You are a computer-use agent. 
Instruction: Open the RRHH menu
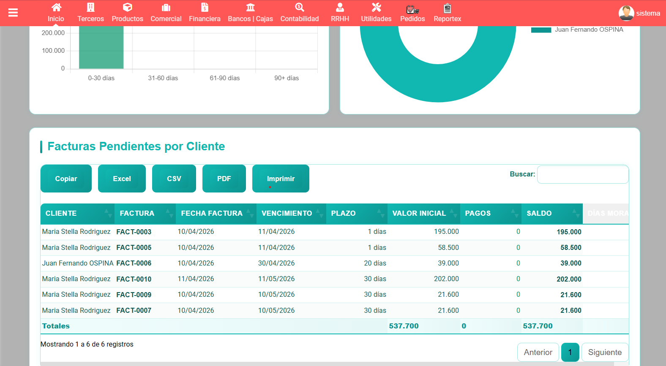coord(340,13)
